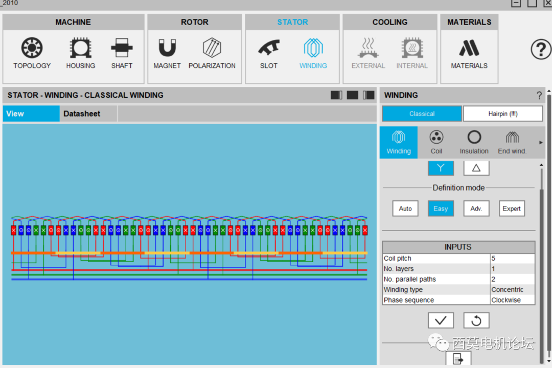Open the View tab
This screenshot has height=368, width=552.
tap(31, 114)
